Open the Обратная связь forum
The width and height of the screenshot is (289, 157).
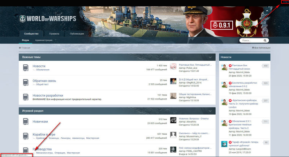(44, 81)
